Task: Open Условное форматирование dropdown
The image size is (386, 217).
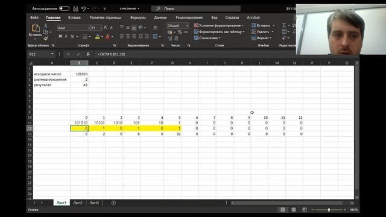Action: pos(218,25)
